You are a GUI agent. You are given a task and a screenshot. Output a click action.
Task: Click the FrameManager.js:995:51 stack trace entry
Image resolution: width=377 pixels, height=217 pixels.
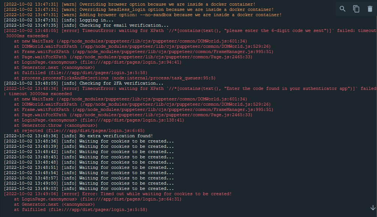pos(143,52)
